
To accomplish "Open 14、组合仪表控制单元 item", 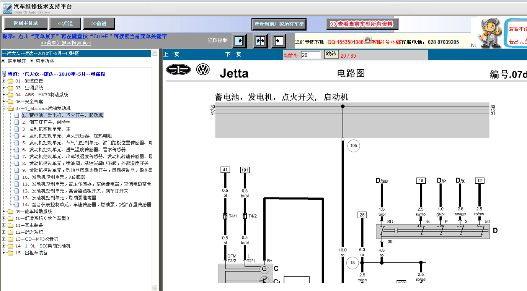I will pyautogui.click(x=86, y=205).
